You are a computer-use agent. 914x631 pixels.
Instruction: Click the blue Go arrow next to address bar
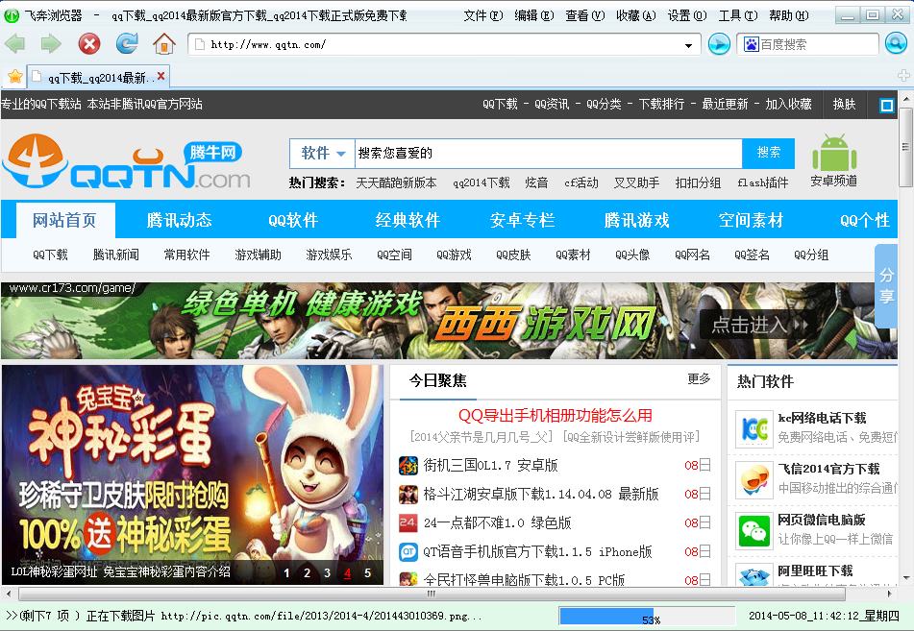click(719, 44)
